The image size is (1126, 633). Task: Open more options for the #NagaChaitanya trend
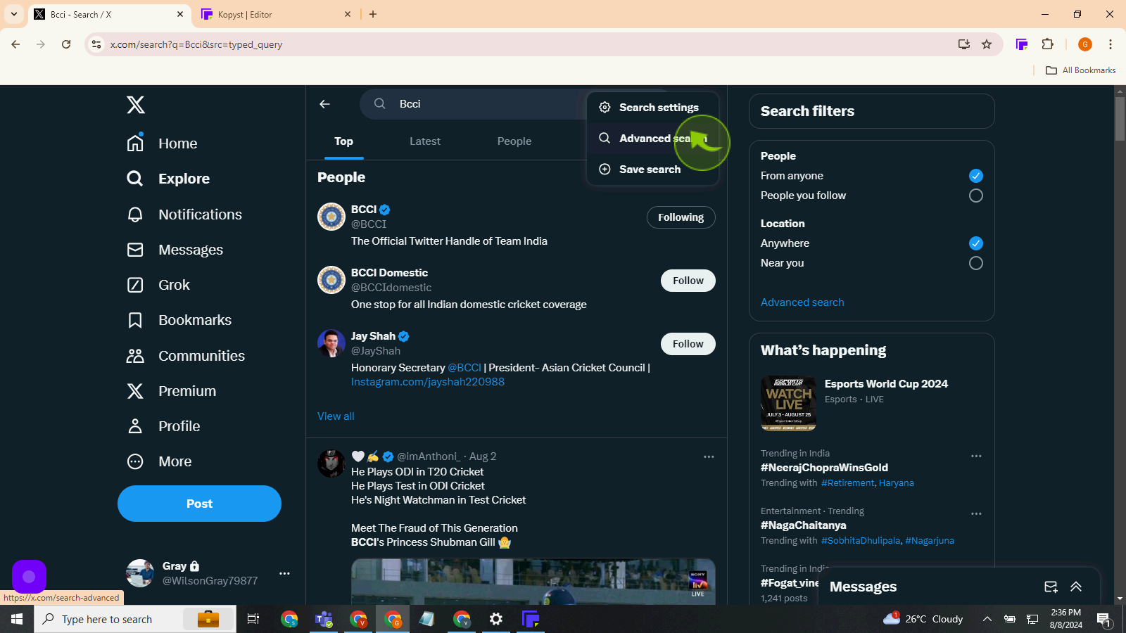point(976,514)
